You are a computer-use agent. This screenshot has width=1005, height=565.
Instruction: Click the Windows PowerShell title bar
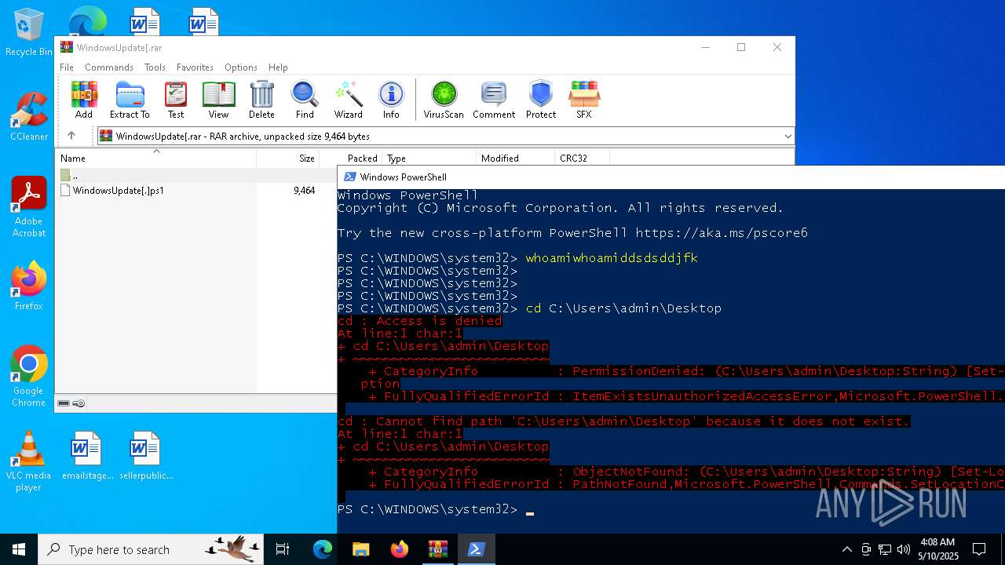(x=671, y=177)
